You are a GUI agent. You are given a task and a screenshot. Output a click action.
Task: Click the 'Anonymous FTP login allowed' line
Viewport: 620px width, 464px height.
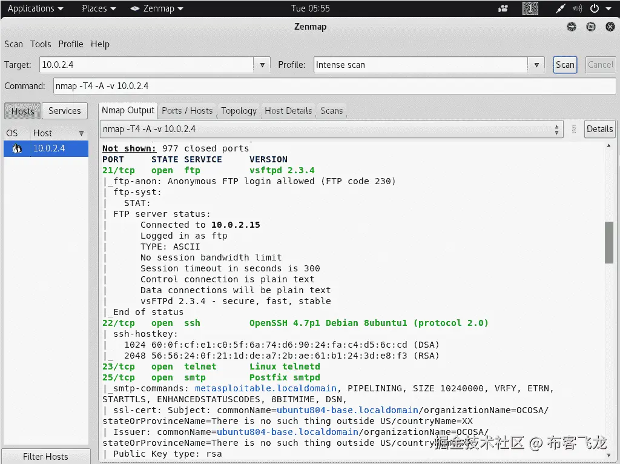[249, 181]
